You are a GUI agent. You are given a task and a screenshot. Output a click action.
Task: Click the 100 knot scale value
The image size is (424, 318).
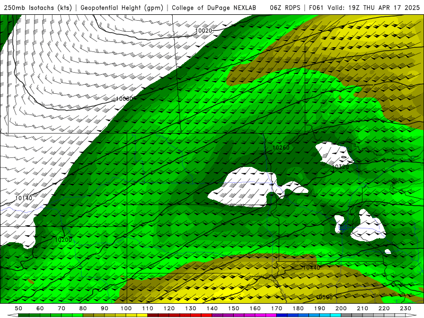(126, 308)
